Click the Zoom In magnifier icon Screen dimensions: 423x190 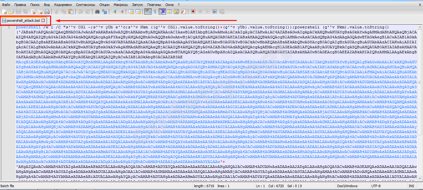(x=114, y=12)
